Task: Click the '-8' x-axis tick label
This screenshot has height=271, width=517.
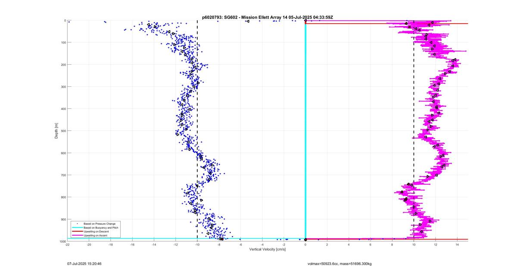Action: (x=219, y=245)
